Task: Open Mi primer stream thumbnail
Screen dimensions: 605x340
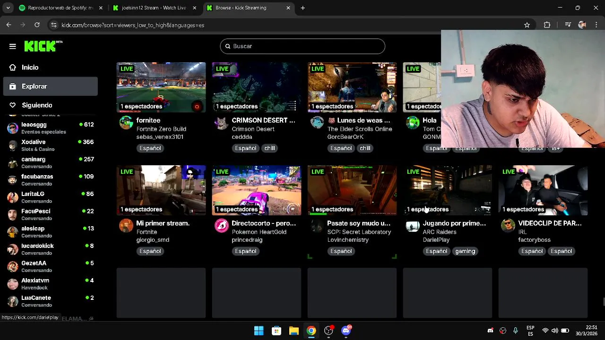Action: (161, 190)
